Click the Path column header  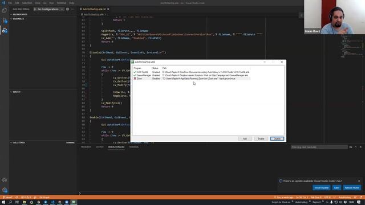click(206, 68)
